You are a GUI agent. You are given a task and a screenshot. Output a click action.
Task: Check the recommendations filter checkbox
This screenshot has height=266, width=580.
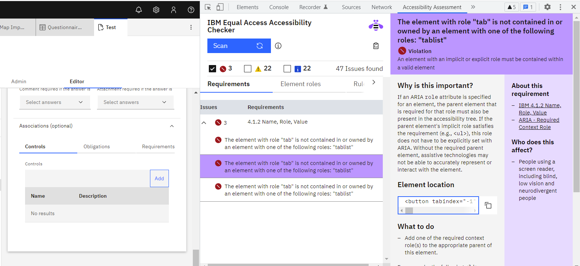[287, 69]
